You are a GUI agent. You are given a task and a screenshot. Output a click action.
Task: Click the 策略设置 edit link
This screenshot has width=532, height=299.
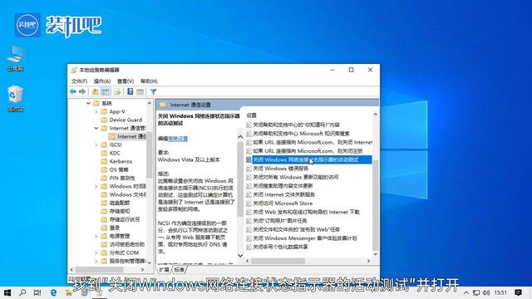pos(178,139)
